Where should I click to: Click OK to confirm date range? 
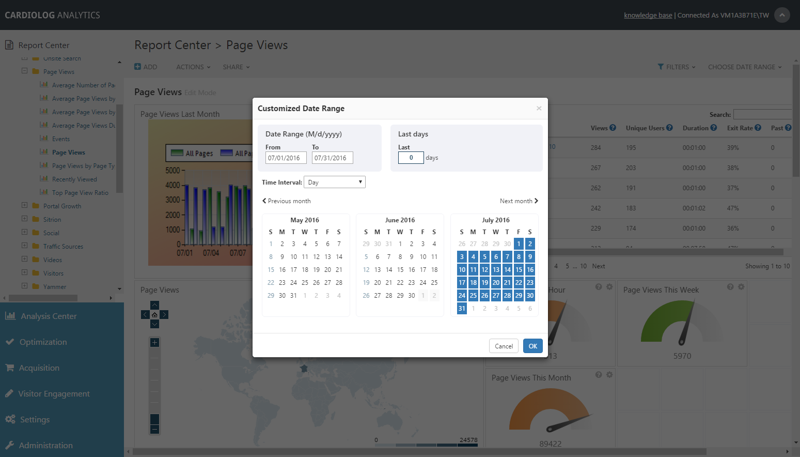532,346
